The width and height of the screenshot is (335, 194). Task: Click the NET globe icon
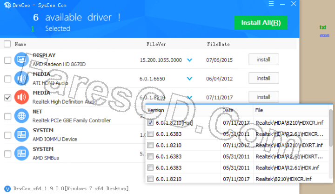21,116
